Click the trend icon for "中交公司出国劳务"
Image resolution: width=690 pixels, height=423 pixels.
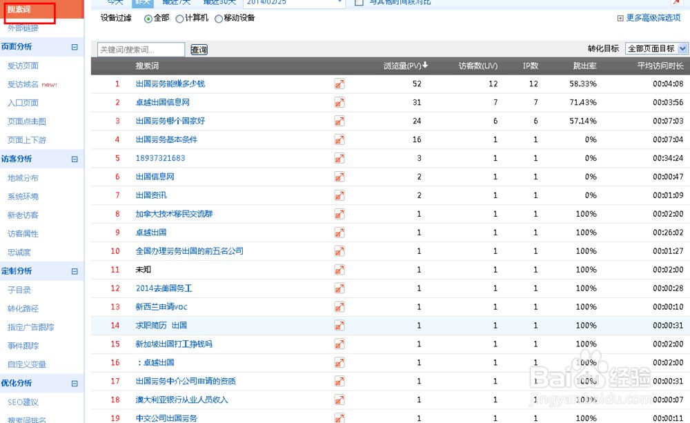(x=338, y=417)
